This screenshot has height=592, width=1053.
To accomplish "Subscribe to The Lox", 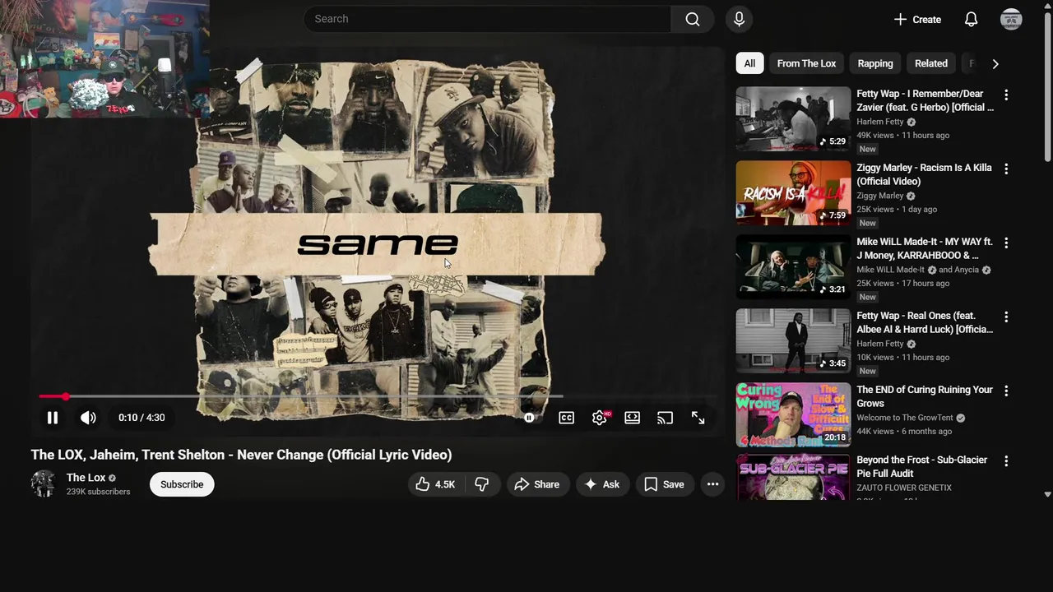I will 182,484.
